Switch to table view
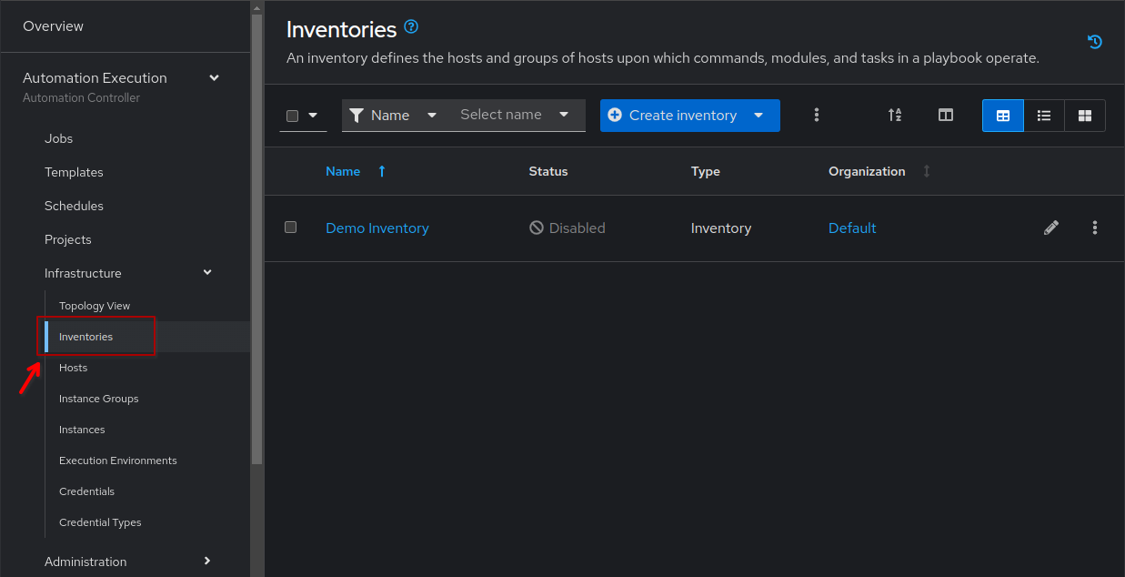Viewport: 1125px width, 577px height. (1003, 116)
